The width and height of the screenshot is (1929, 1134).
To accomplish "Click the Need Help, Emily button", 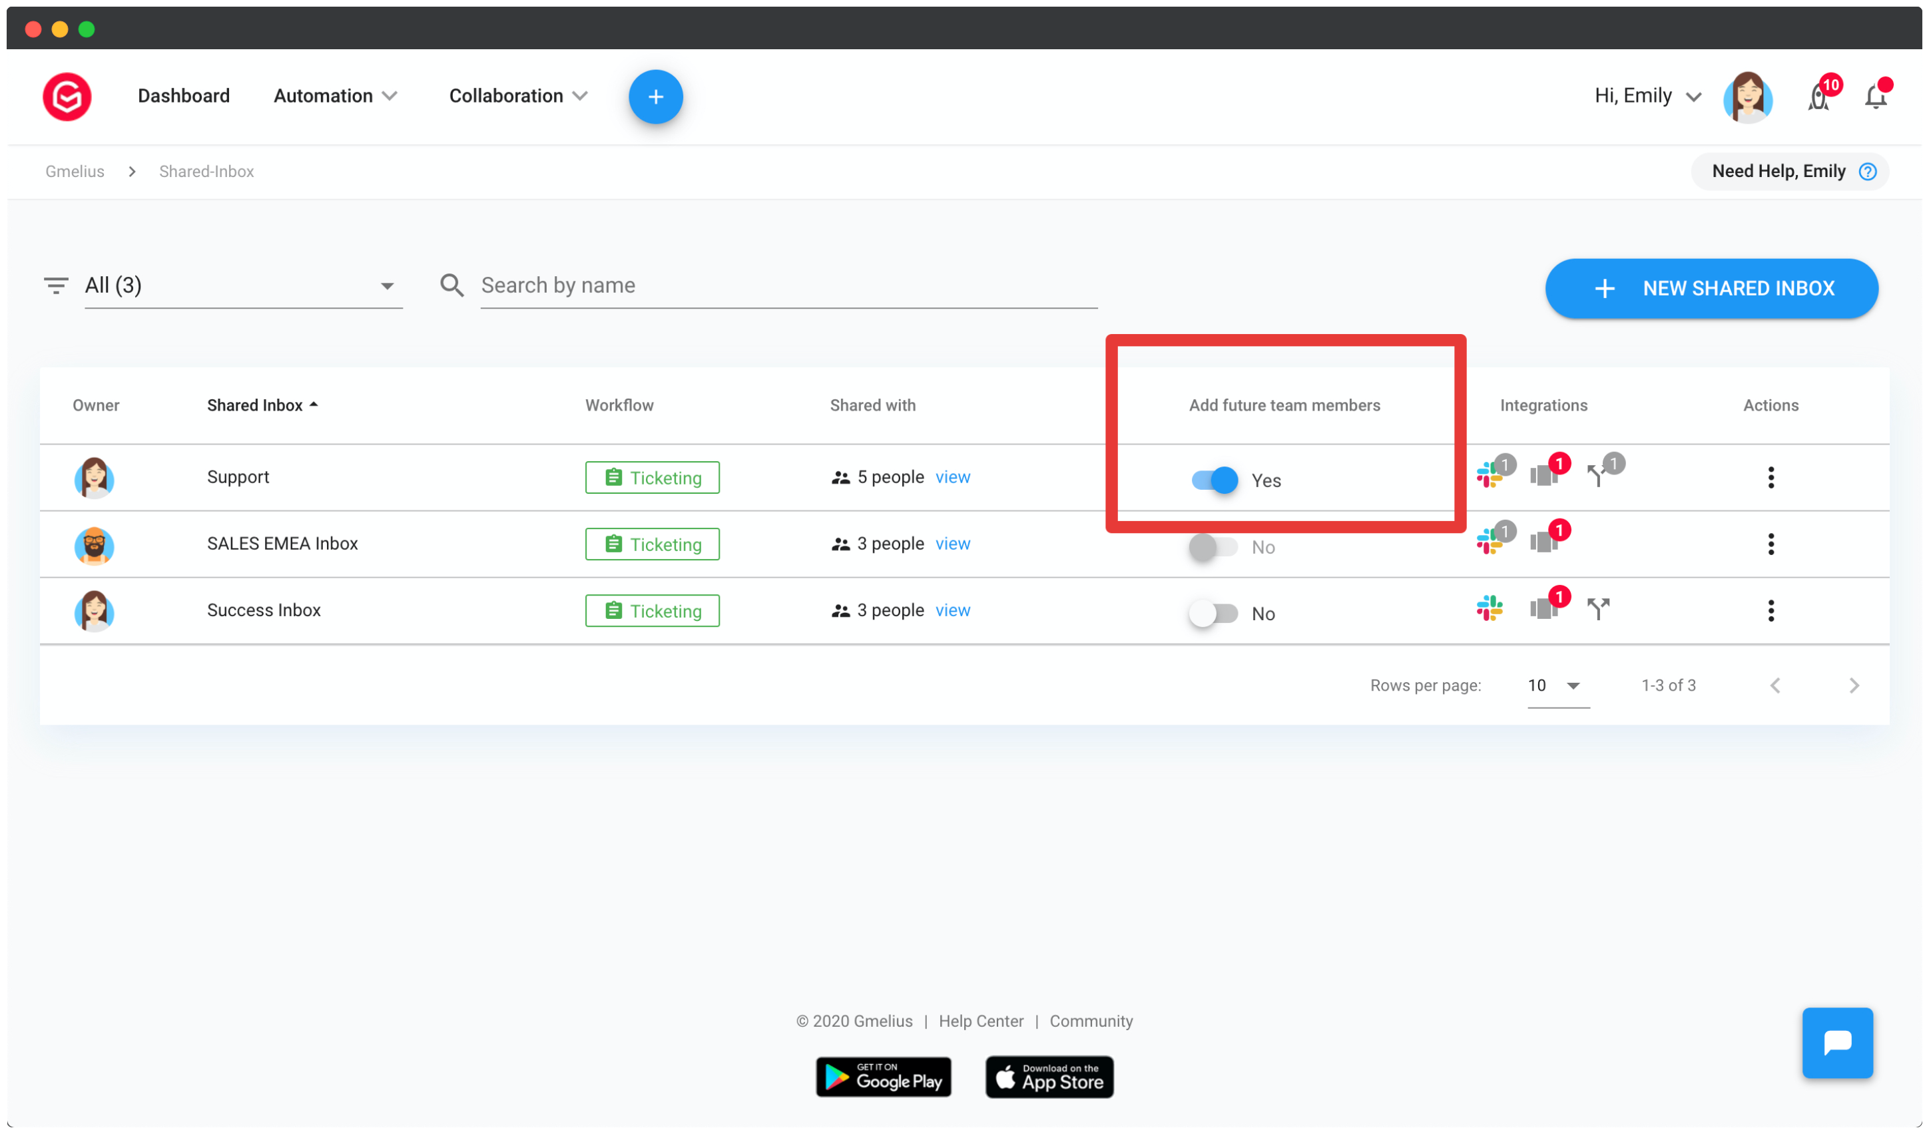I will tap(1790, 172).
